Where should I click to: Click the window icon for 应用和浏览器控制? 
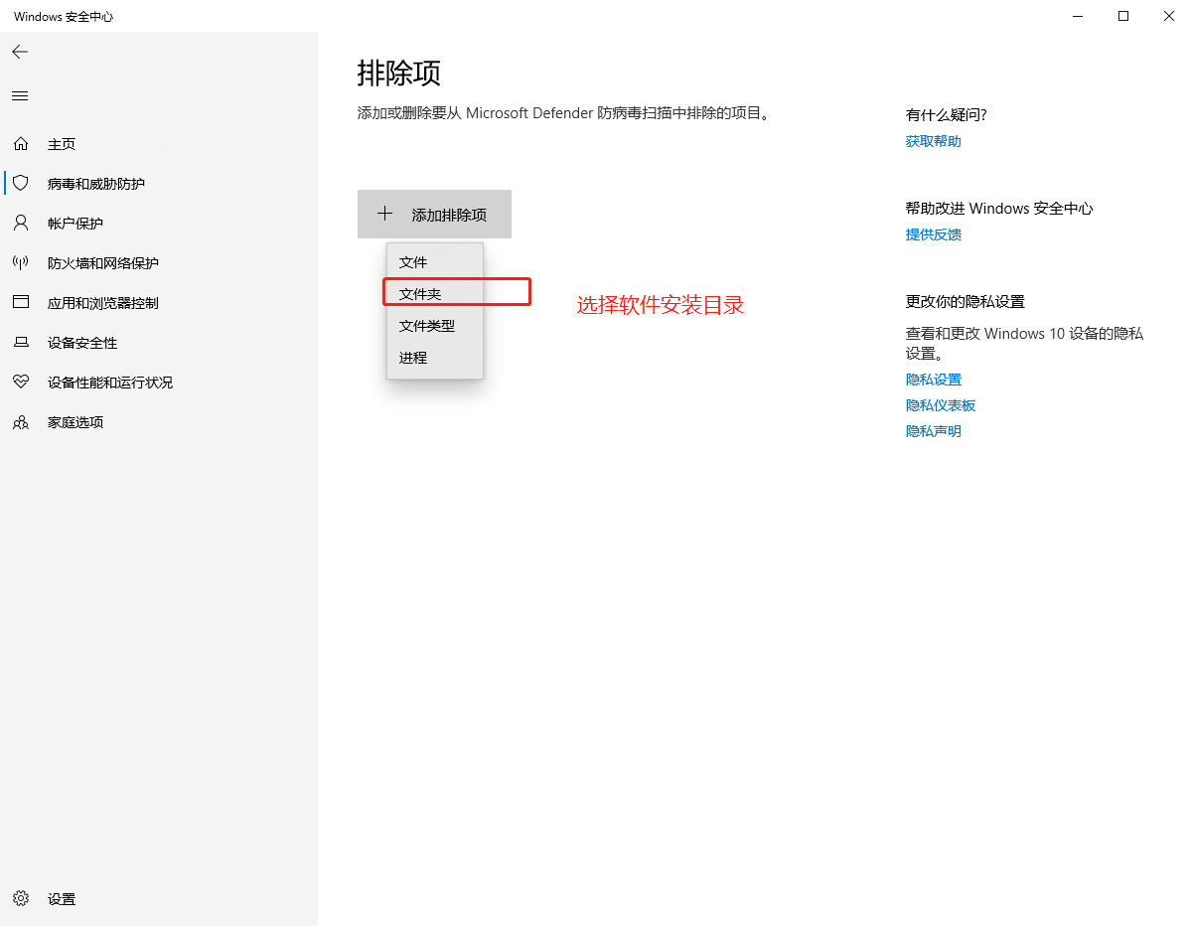pos(21,303)
